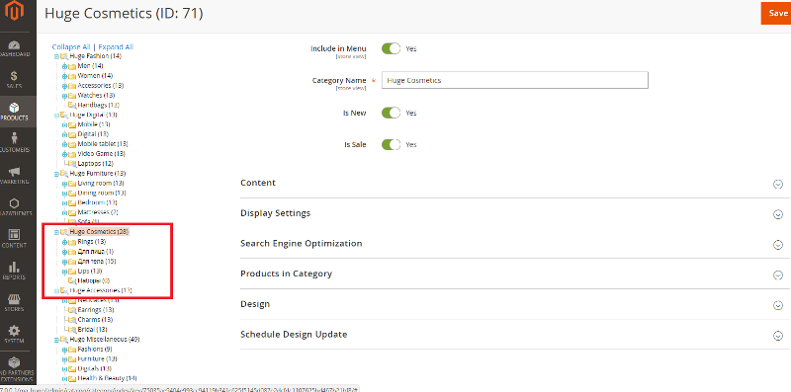This screenshot has height=392, width=791.
Task: Select Digitals (13) under Huge Miscellaneous
Action: 94,369
